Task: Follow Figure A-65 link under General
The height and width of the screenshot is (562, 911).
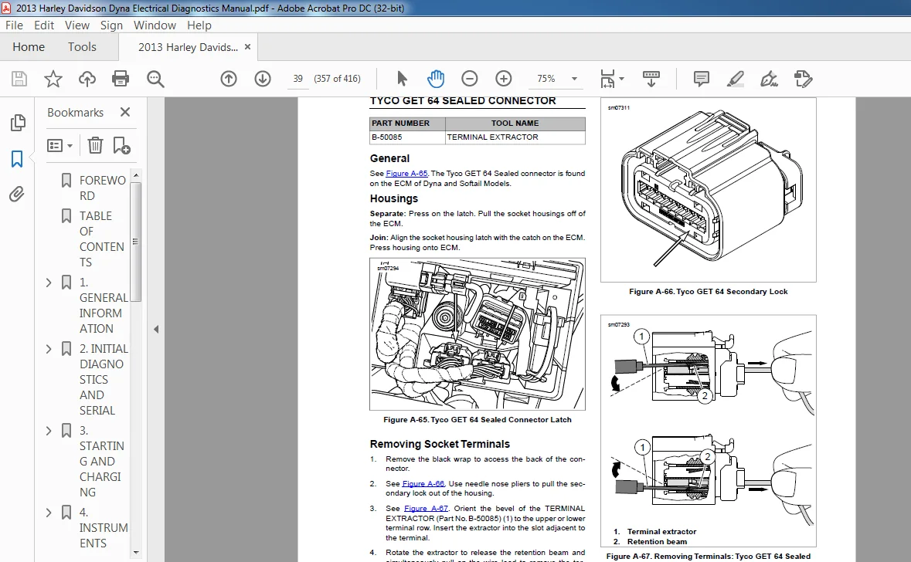Action: [406, 174]
